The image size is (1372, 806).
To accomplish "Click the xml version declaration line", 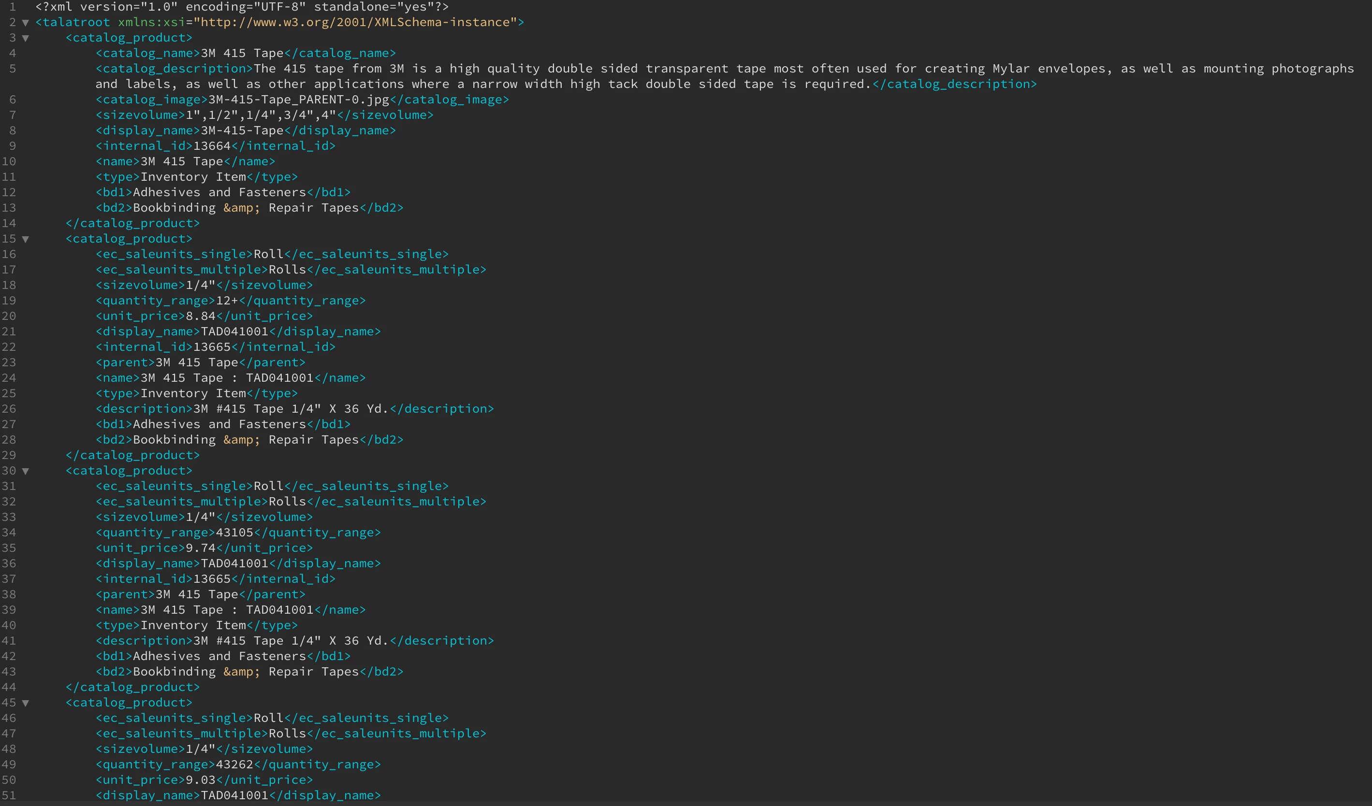I will click(x=242, y=7).
